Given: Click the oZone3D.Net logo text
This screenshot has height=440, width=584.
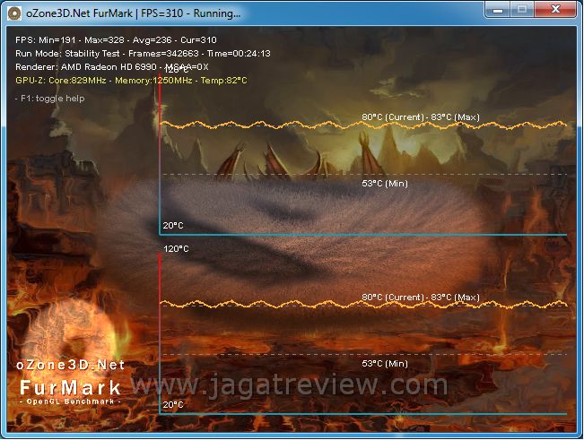Looking at the screenshot, I should coord(72,366).
